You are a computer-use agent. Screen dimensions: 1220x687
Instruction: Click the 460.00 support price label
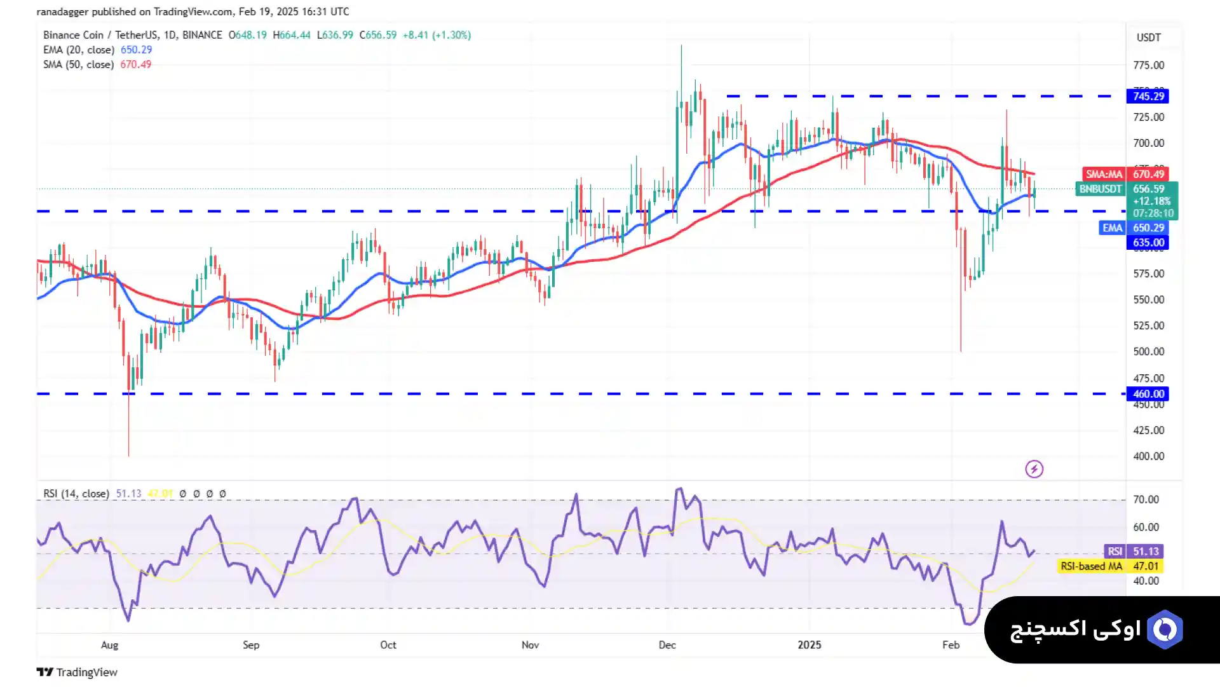click(1148, 394)
